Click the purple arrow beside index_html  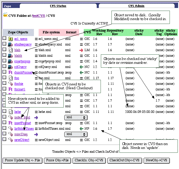(x=36, y=118)
